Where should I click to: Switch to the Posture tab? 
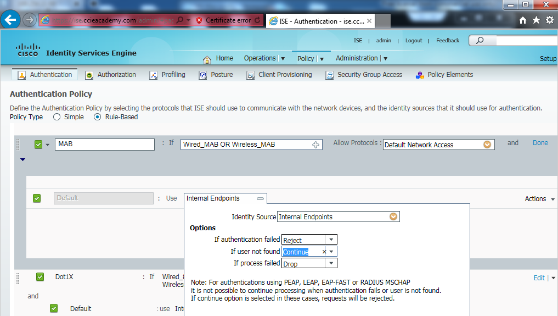pos(222,74)
